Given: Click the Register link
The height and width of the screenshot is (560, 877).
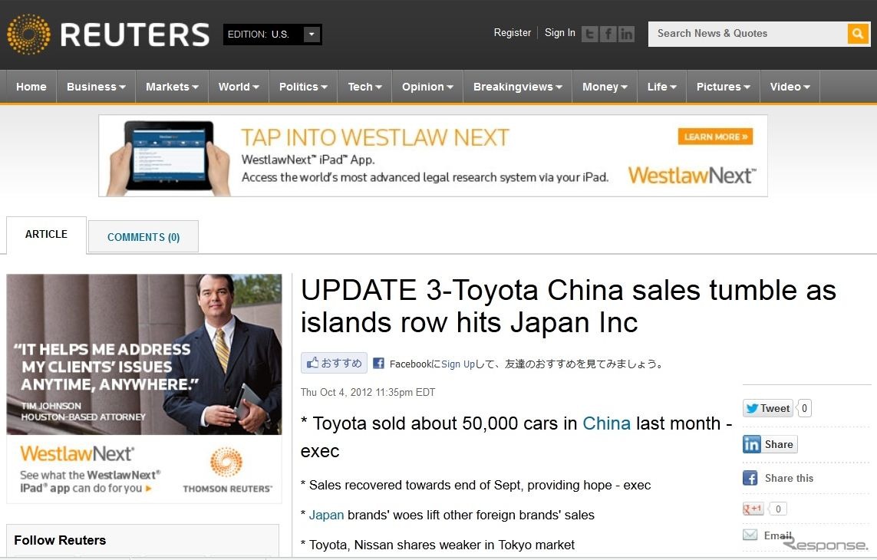Looking at the screenshot, I should [x=513, y=33].
